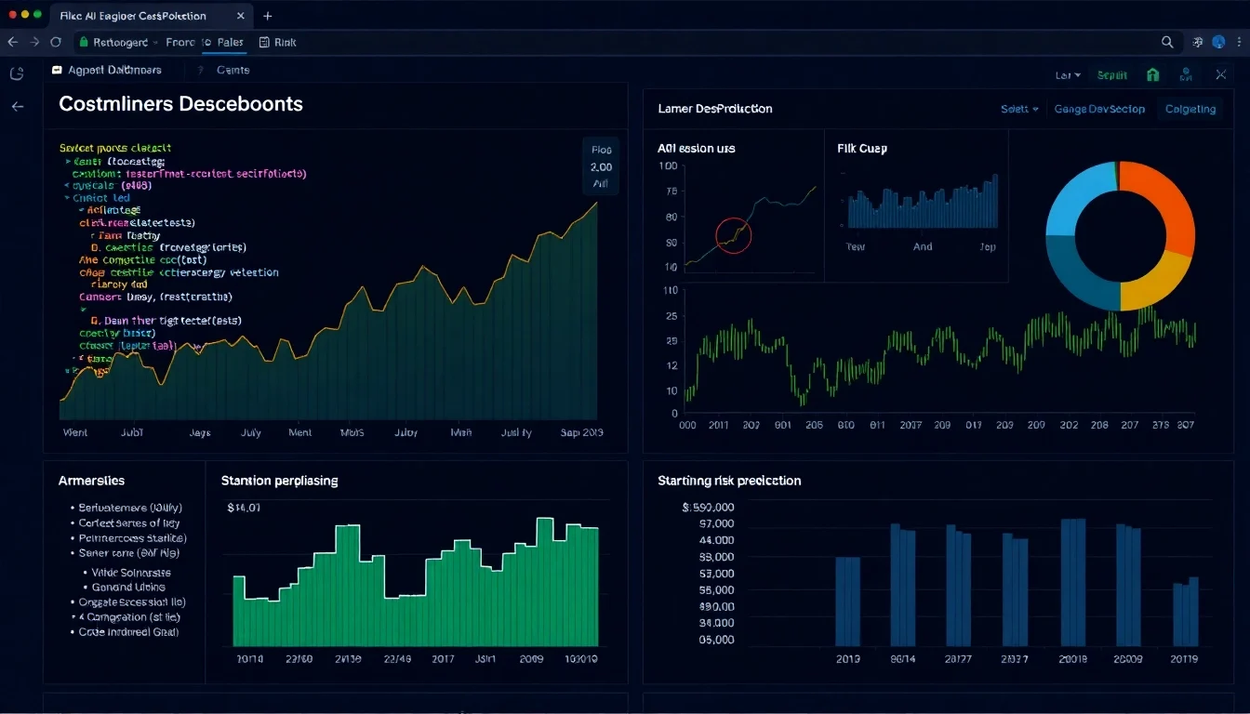Select 'Vdide Solnarstis' list item
Screen dimensions: 1250x714
point(131,573)
